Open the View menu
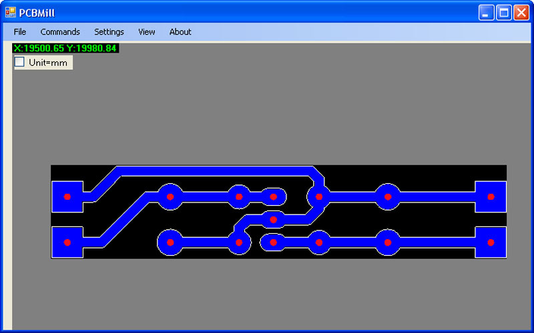Screen dimensions: 534x333 pyautogui.click(x=146, y=32)
